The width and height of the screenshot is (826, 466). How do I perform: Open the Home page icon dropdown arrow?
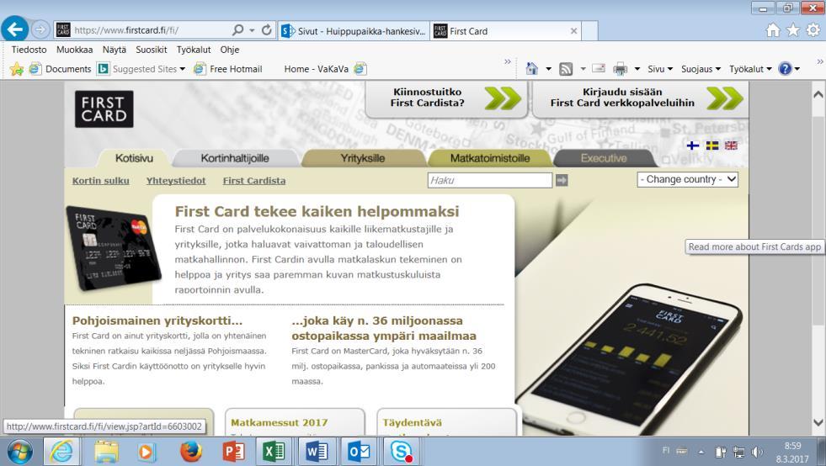pyautogui.click(x=548, y=69)
